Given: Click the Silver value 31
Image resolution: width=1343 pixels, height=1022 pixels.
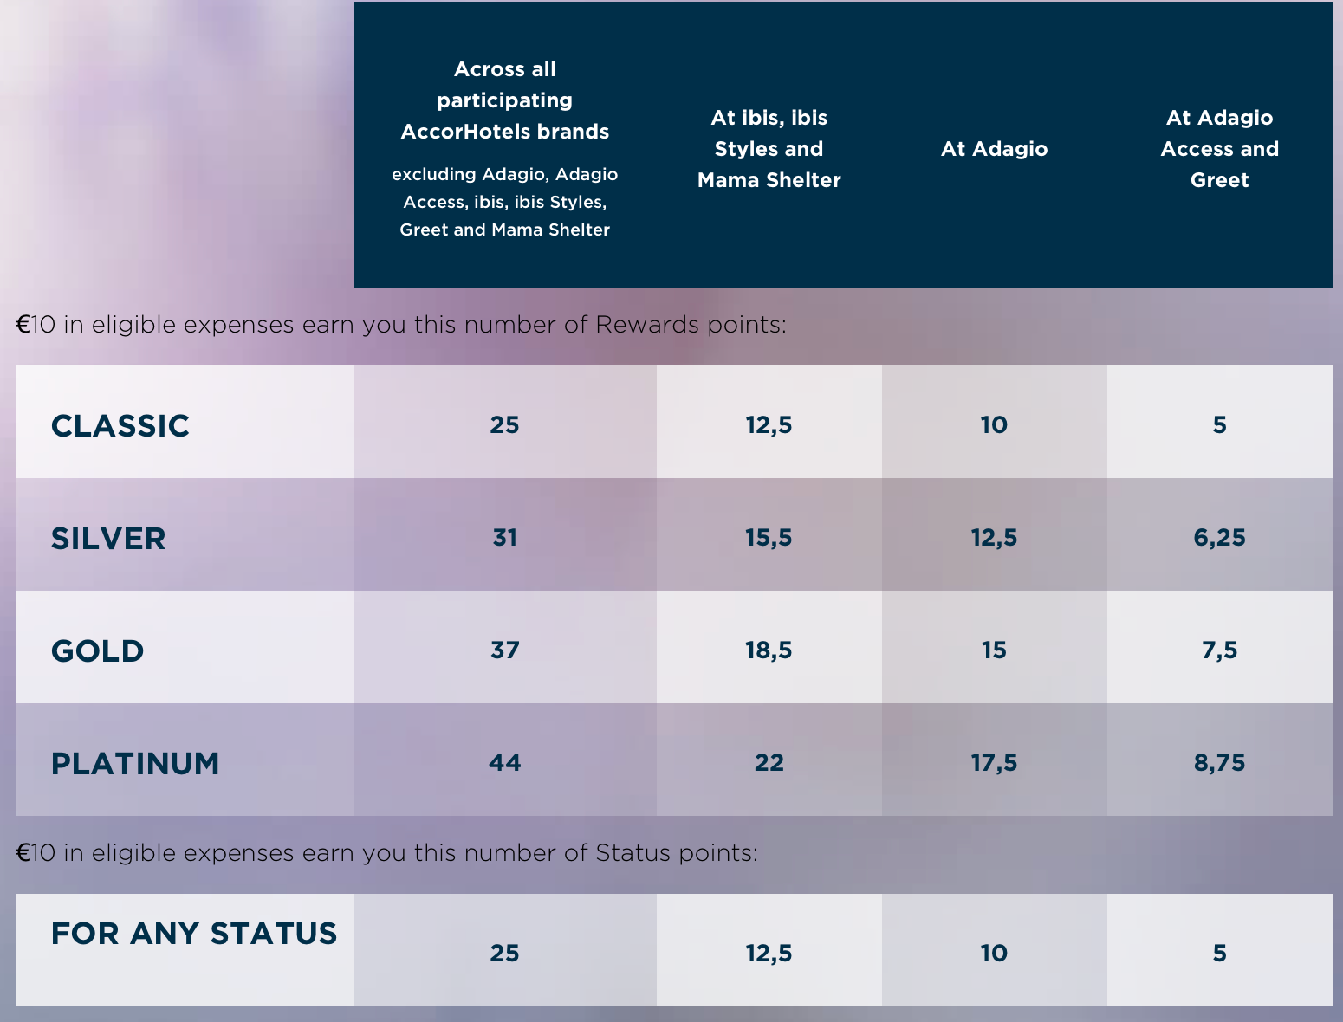Looking at the screenshot, I should tap(505, 537).
